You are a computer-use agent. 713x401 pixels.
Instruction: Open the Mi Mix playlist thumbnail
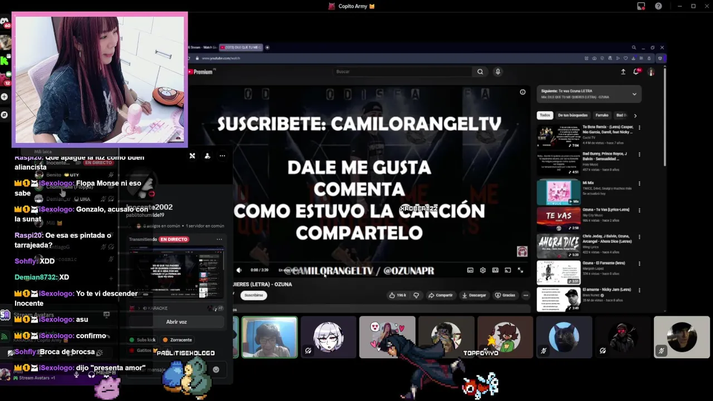559,192
